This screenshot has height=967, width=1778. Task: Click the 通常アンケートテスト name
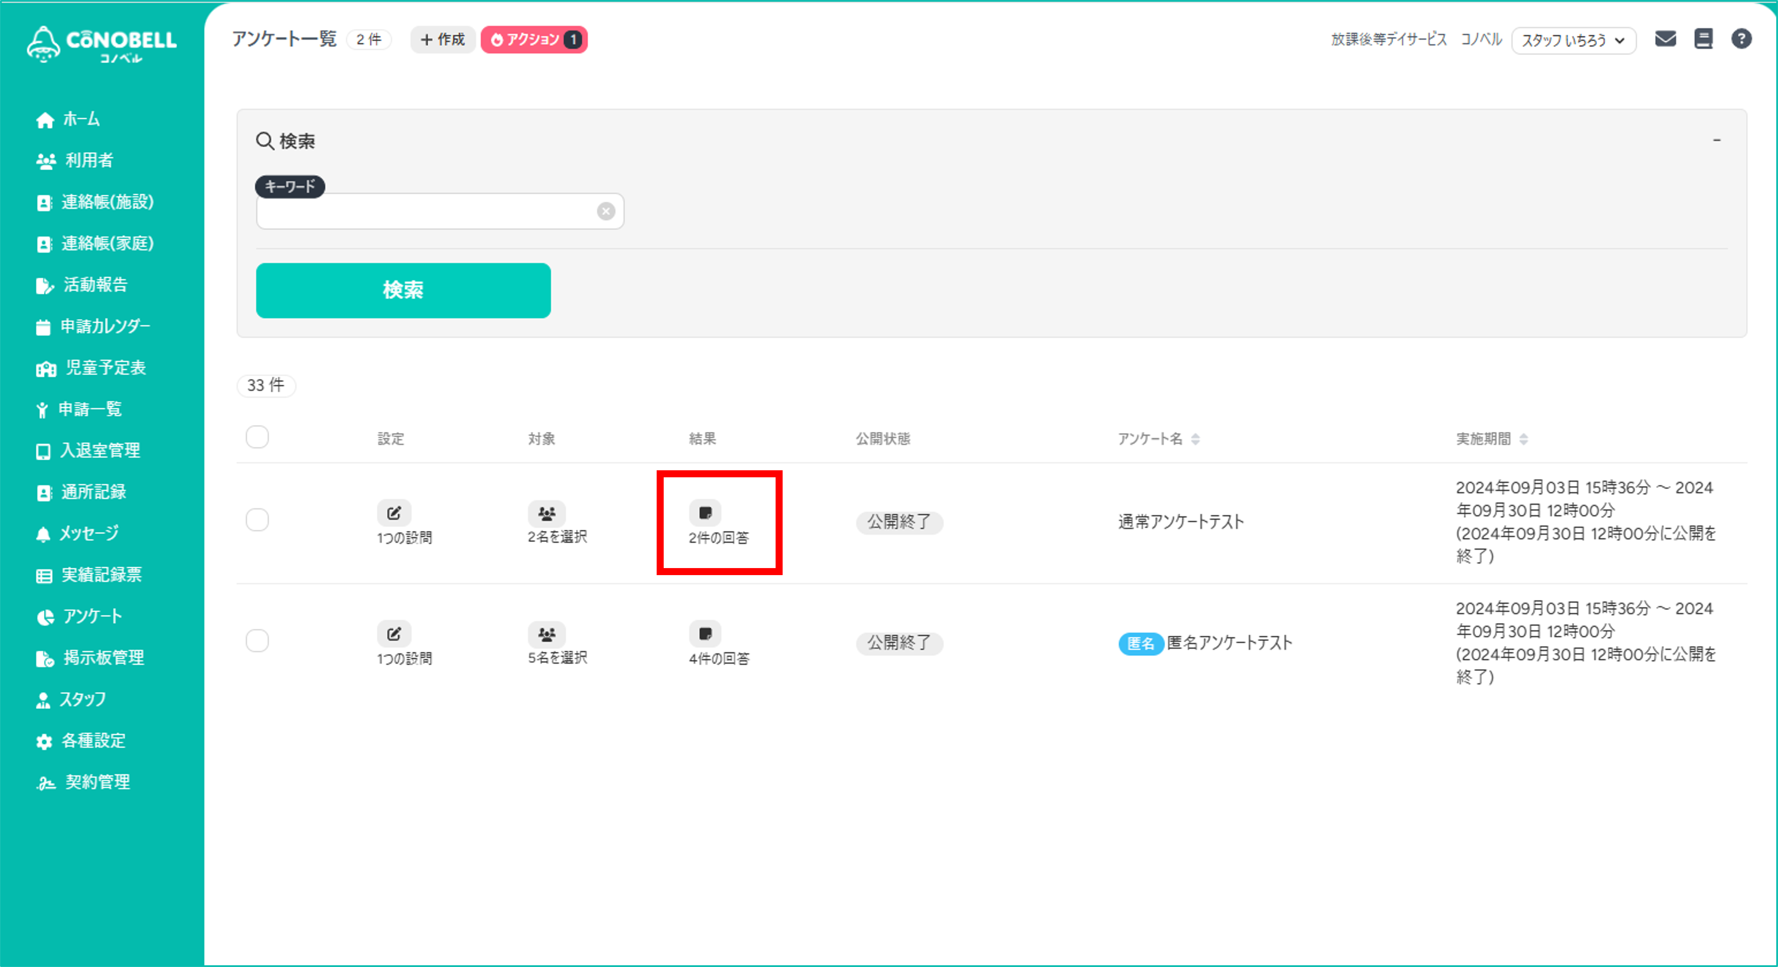coord(1181,523)
